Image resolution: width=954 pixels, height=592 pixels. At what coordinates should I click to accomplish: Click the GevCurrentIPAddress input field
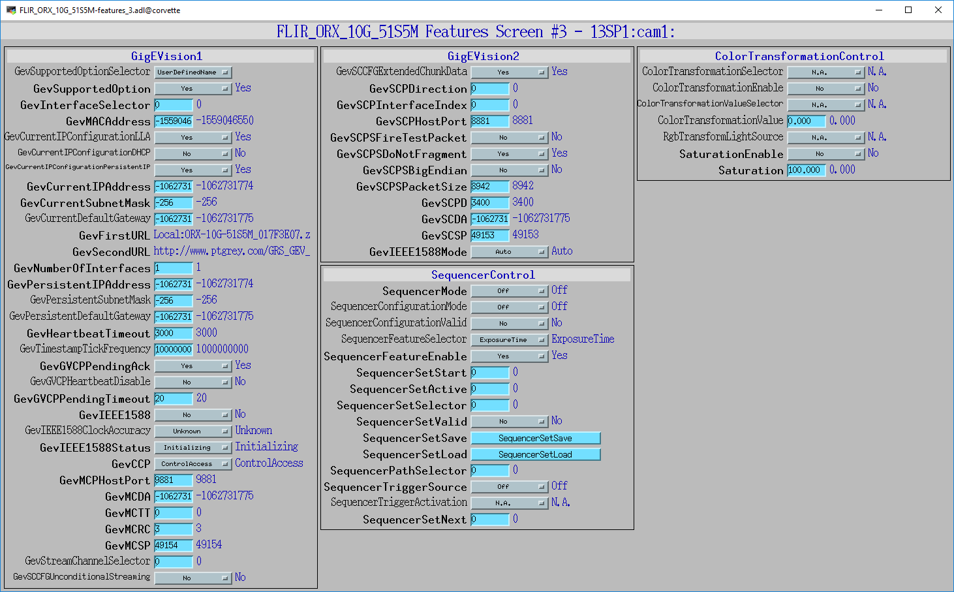[174, 187]
